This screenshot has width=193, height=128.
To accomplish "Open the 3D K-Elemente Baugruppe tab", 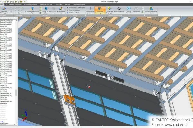I will (x=14, y=5).
